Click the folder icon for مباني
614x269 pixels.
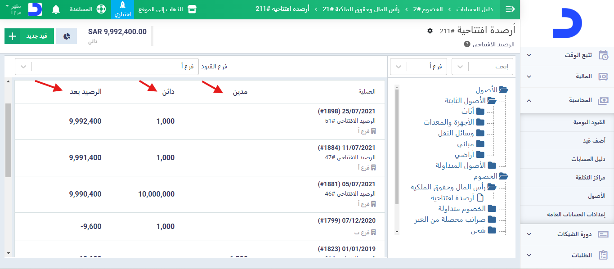click(480, 144)
